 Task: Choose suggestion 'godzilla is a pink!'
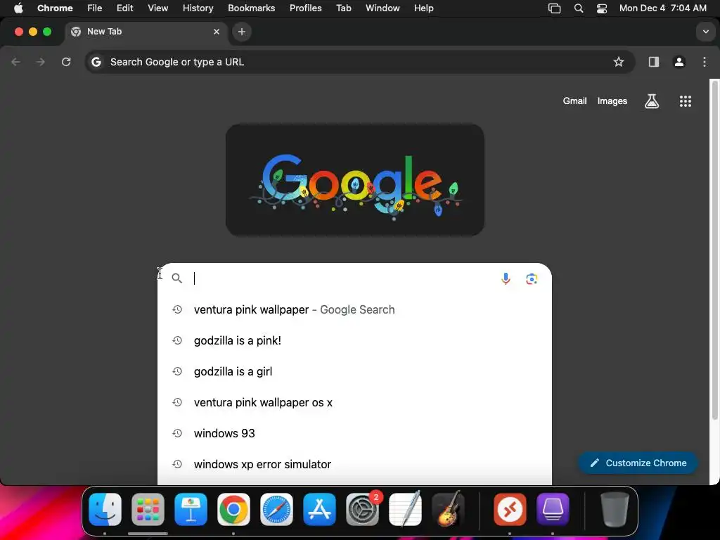pos(354,340)
